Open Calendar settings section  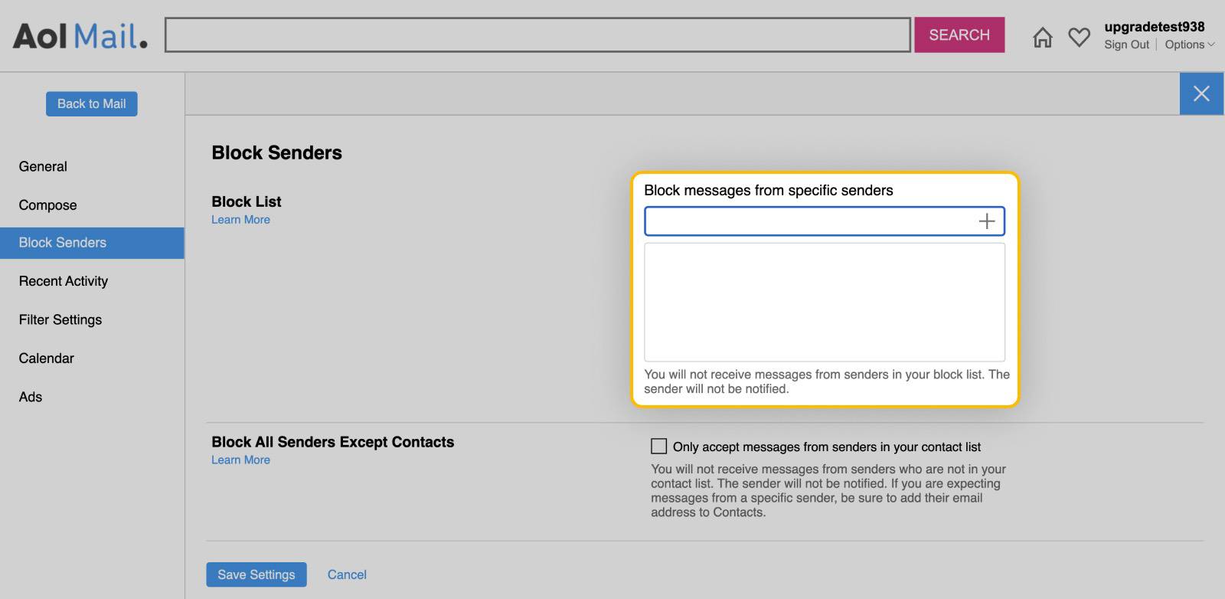[47, 358]
